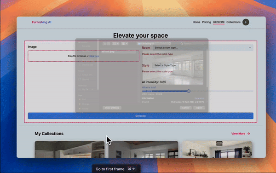Viewport: 276px width, 173px height.
Task: Click the AI Intensity slider handle
Action: tap(189, 91)
